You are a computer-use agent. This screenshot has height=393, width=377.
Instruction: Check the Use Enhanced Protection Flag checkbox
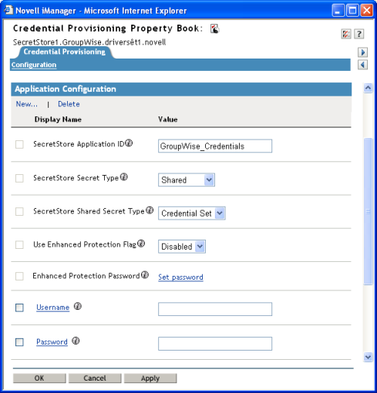19,245
